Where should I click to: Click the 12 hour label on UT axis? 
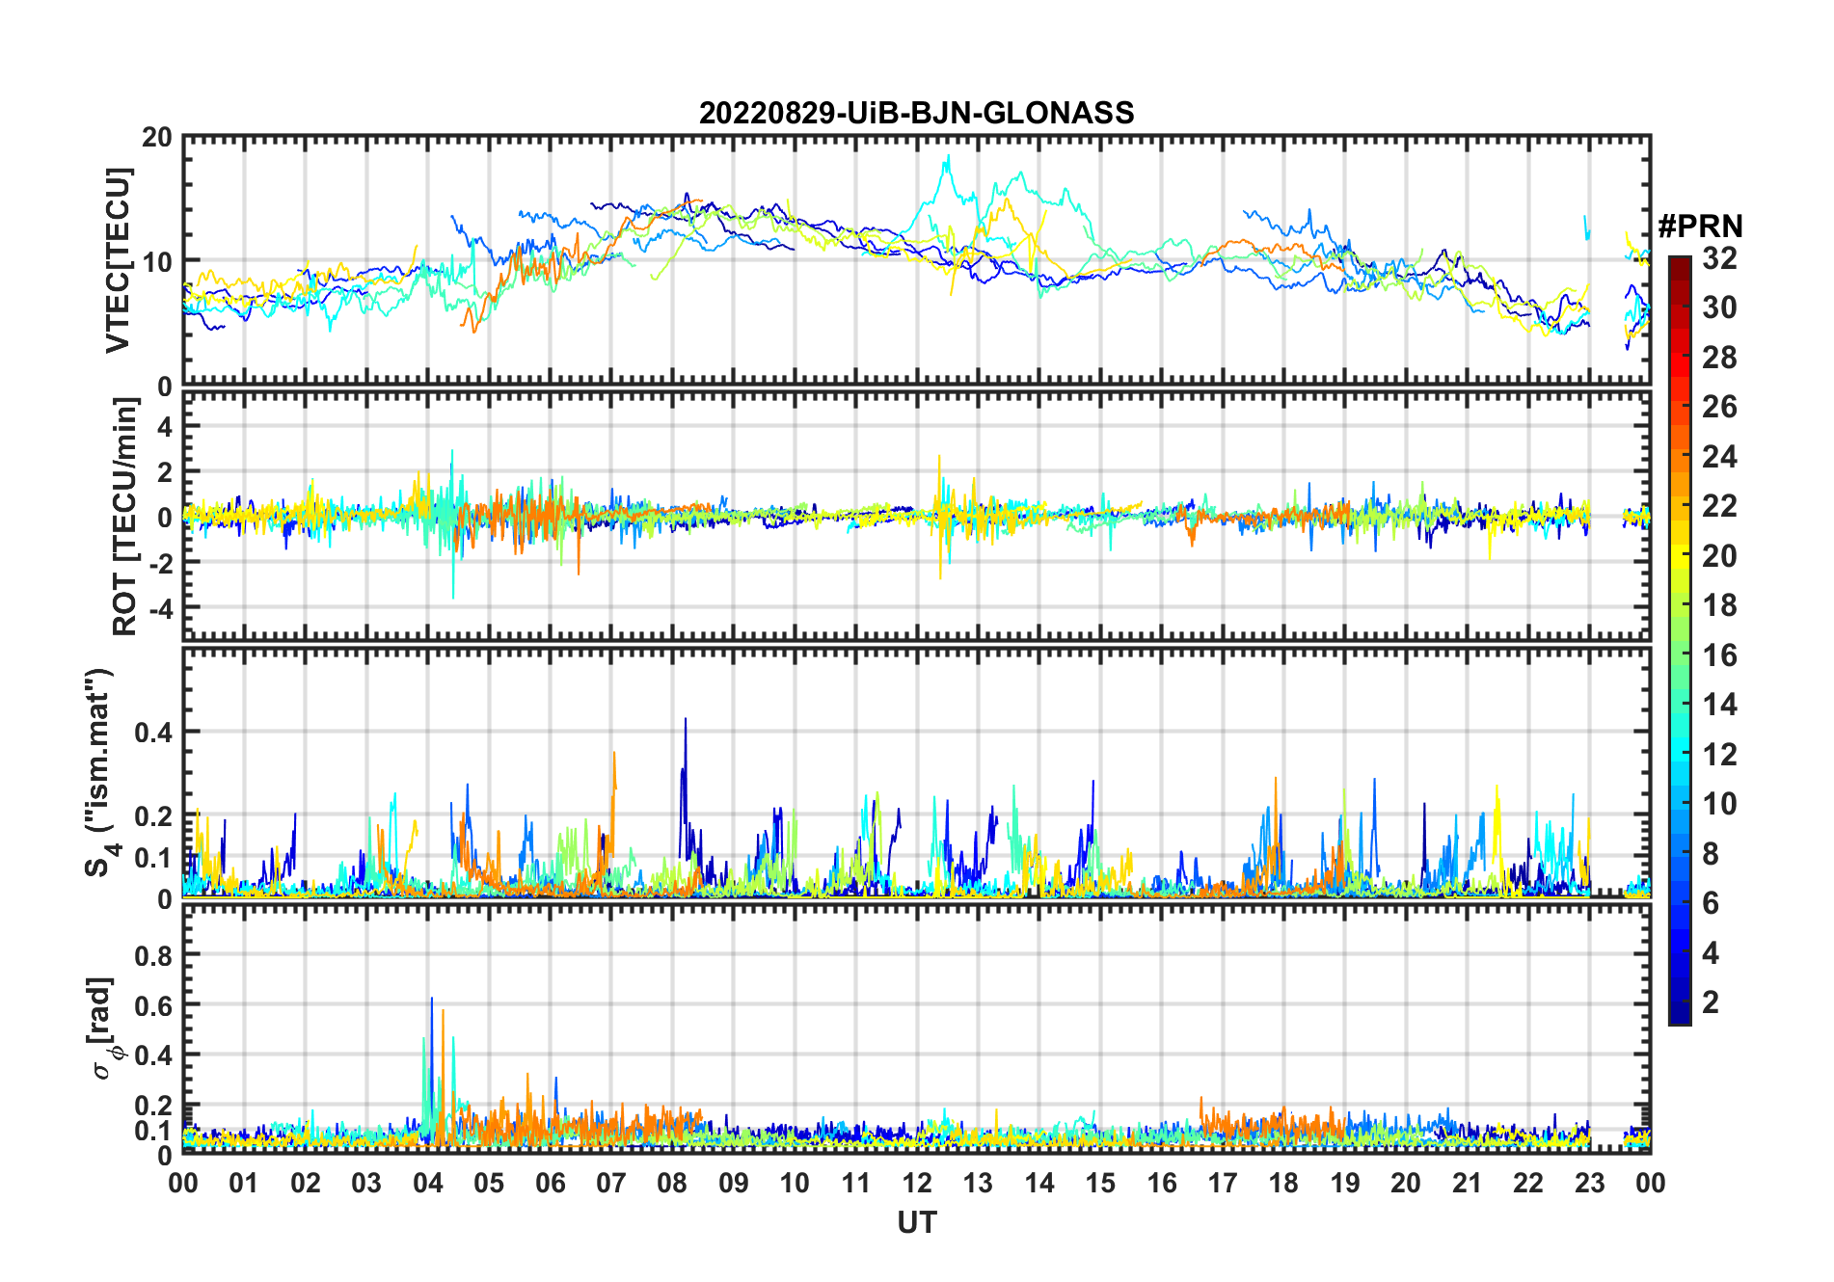tap(917, 1183)
